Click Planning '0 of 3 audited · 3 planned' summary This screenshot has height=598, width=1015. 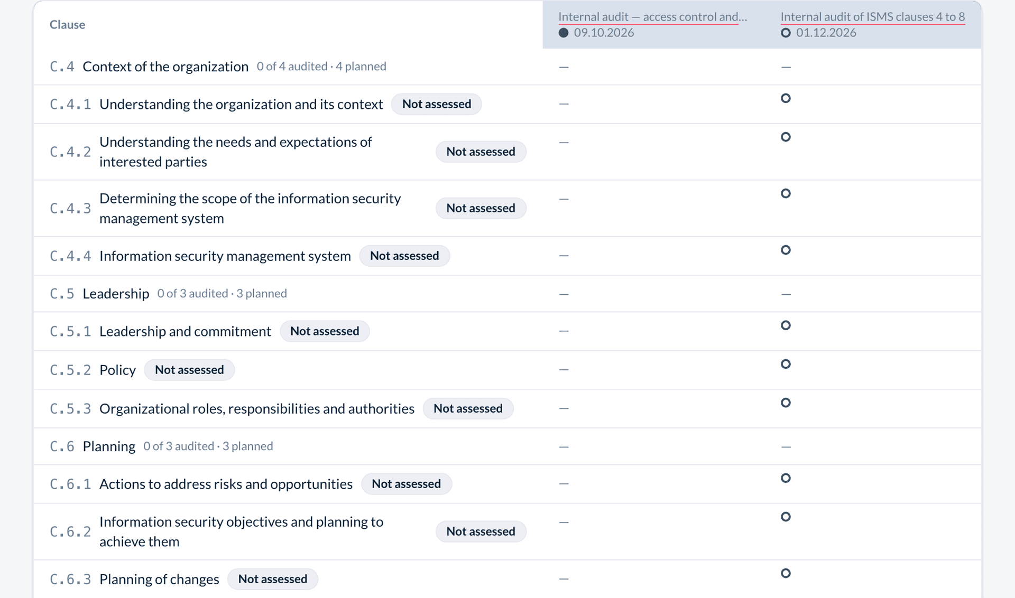[208, 446]
